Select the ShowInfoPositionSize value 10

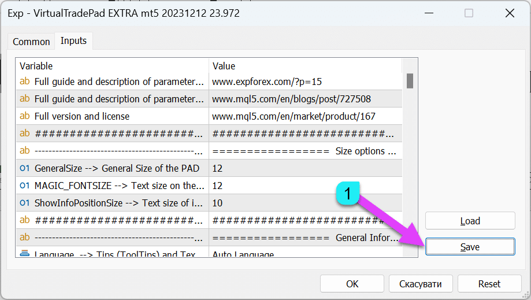click(x=305, y=203)
